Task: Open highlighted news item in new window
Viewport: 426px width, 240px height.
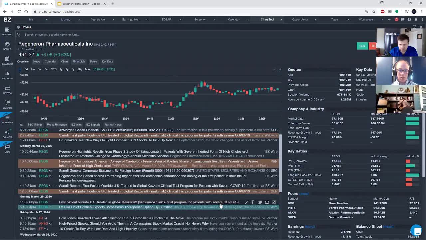Action: [274, 202]
